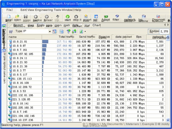Click the traffic bar for 10.8.9.87
The height and width of the screenshot is (129, 172).
tap(44, 46)
